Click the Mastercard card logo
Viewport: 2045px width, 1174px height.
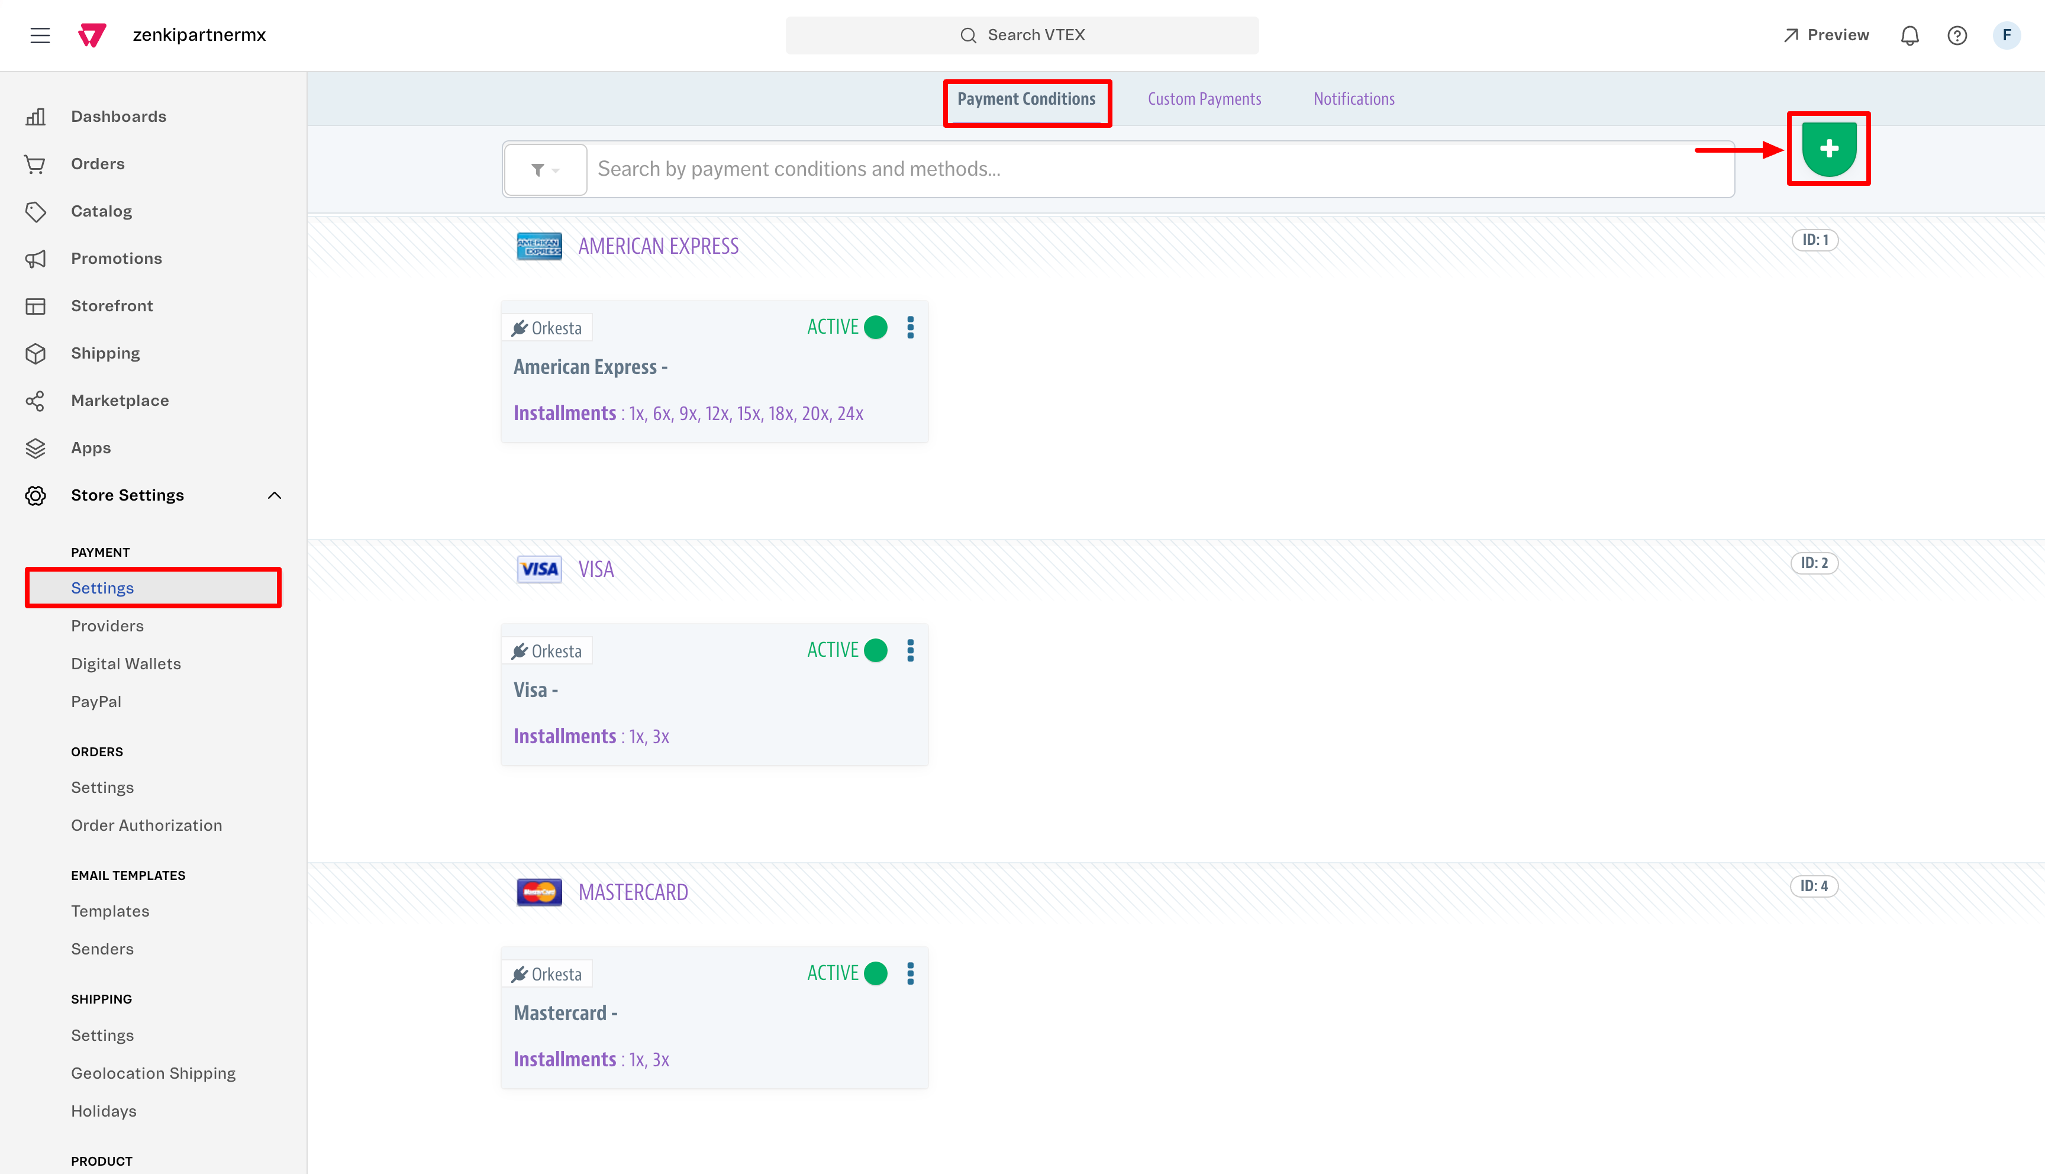(539, 892)
